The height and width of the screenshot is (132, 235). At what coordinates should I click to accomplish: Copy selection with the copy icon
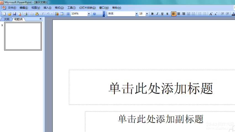pos(32,14)
